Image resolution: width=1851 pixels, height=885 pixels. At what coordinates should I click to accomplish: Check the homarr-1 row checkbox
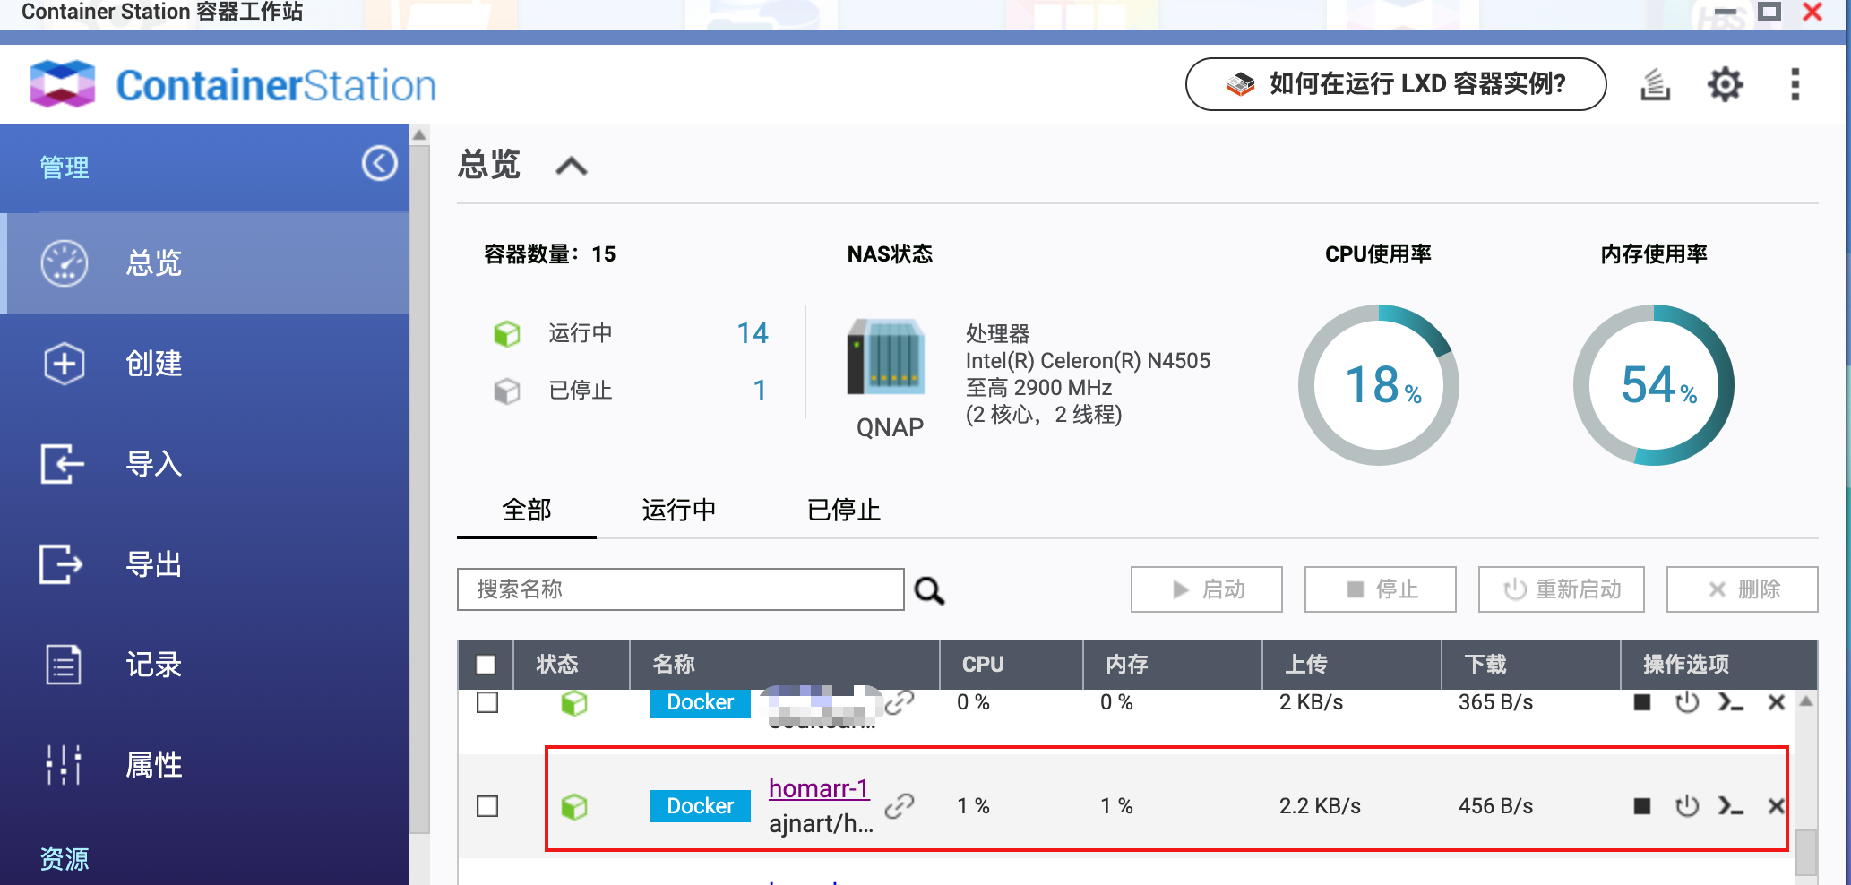click(486, 805)
